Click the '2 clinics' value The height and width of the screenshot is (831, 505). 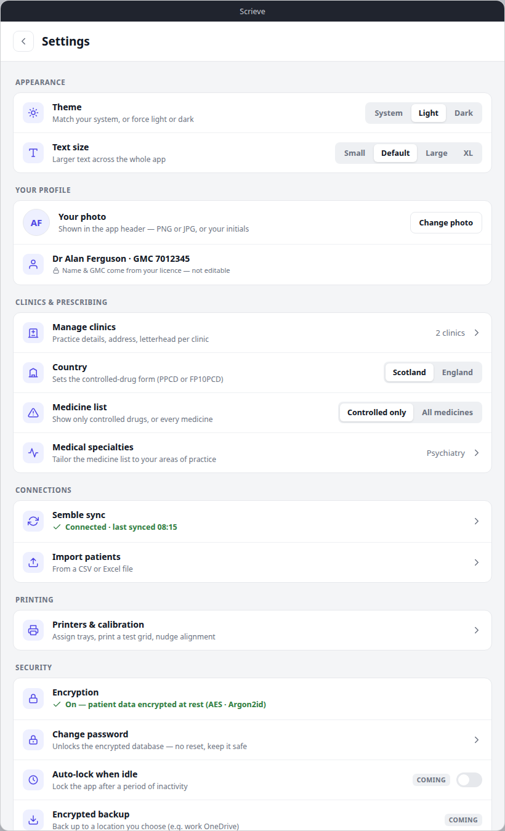pos(450,333)
